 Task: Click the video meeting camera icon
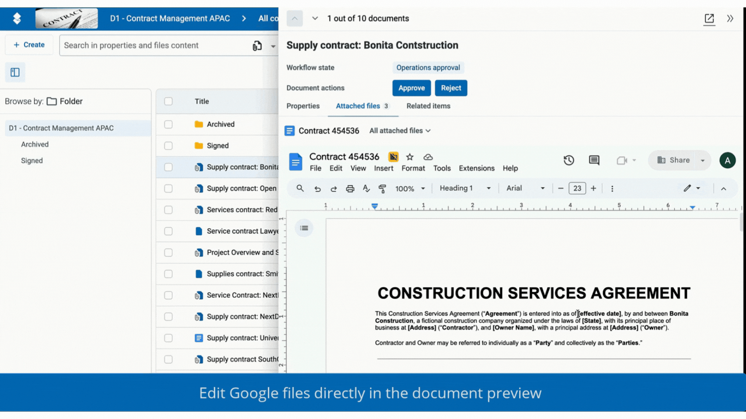(622, 161)
